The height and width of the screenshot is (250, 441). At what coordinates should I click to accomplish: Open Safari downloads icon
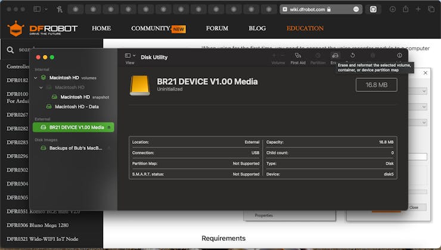pos(392,10)
